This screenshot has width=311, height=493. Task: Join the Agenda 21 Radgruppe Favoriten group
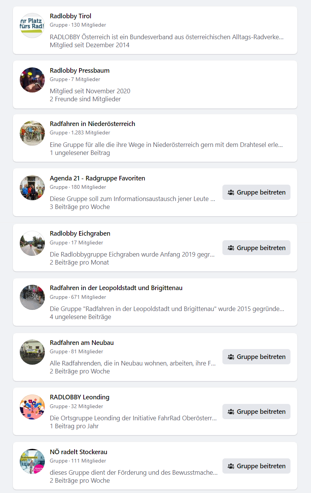[256, 192]
